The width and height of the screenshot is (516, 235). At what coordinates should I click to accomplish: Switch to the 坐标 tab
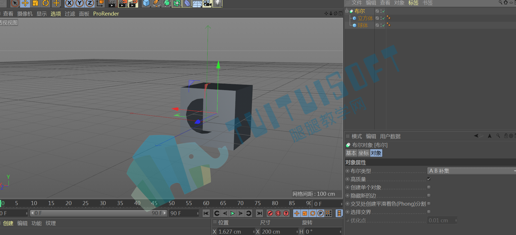364,153
